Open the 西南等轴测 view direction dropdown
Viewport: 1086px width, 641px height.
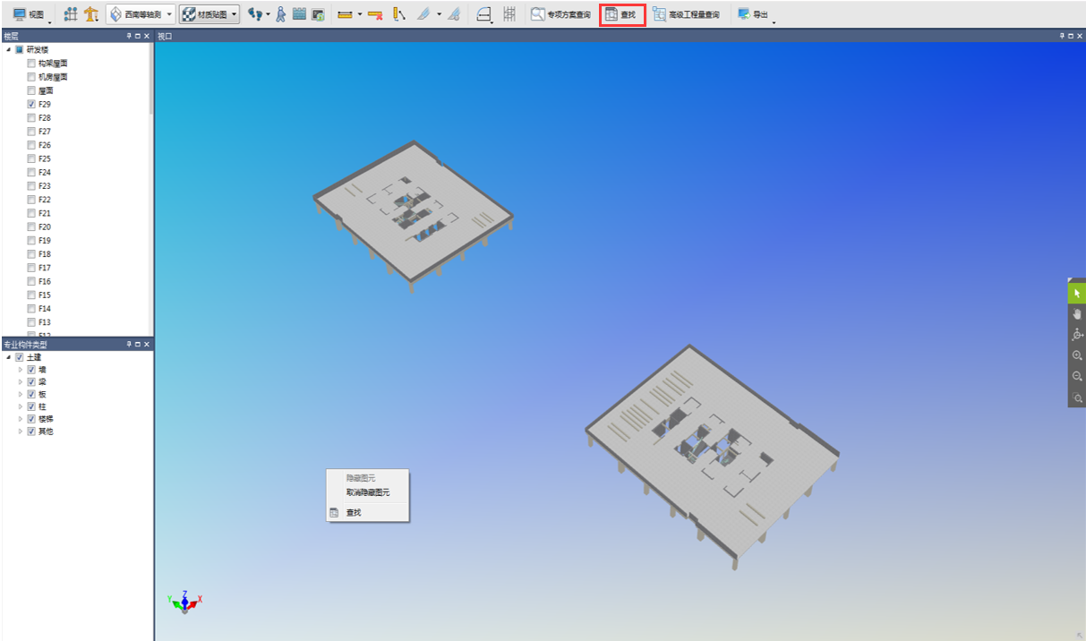(141, 14)
